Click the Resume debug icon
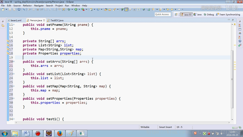Image resolution: width=243 pixels, height=137 pixels. (x=29, y=10)
